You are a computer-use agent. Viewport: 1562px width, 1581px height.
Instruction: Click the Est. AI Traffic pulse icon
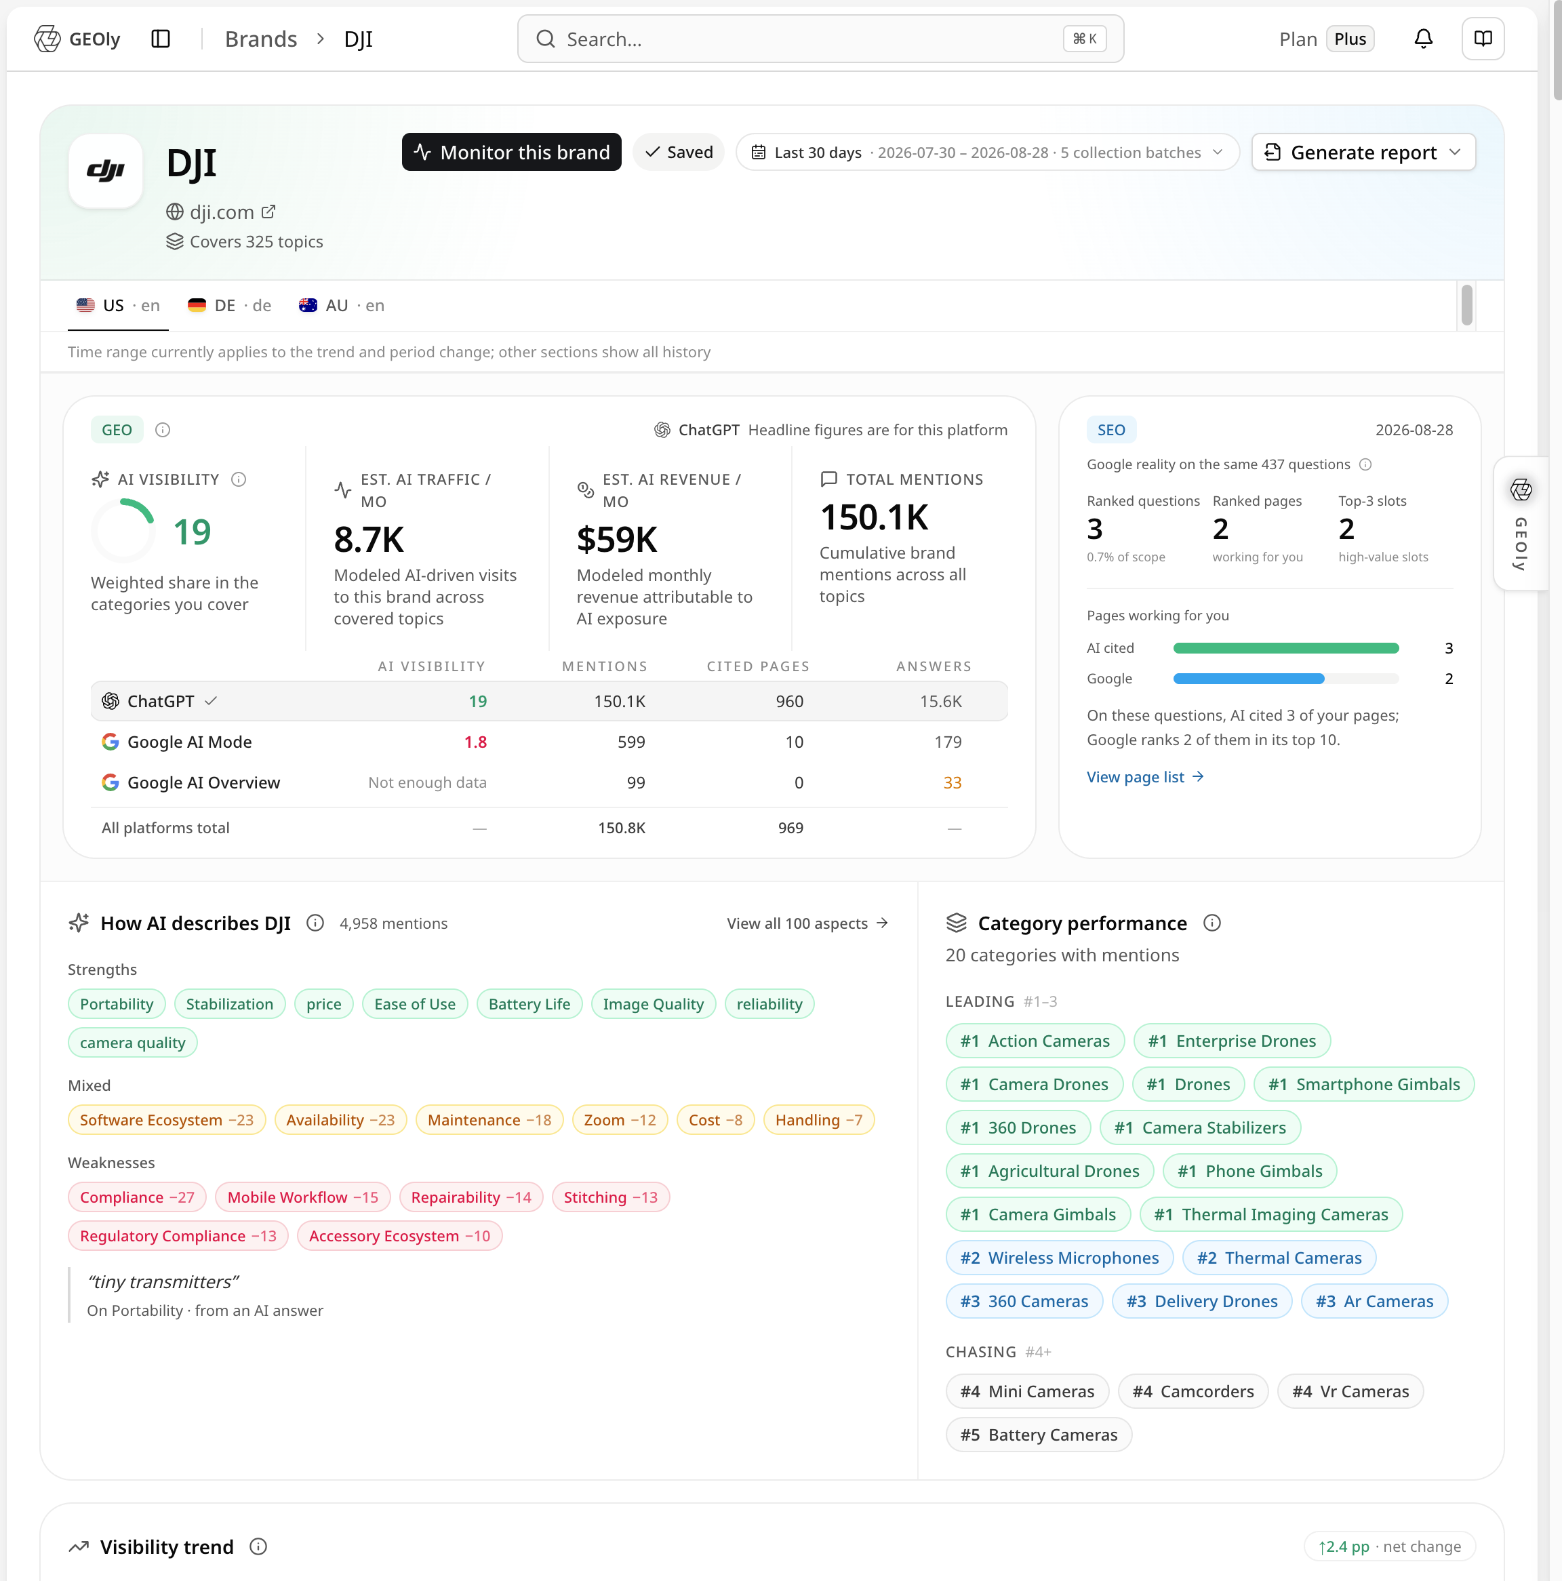pos(343,489)
